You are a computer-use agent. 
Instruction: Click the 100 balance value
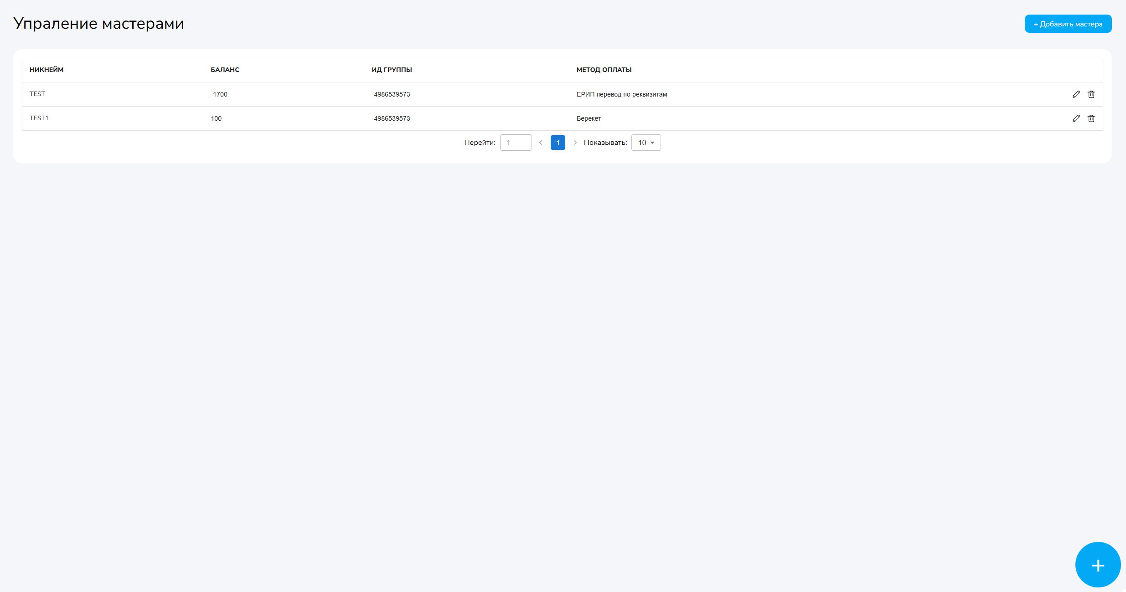tap(216, 118)
